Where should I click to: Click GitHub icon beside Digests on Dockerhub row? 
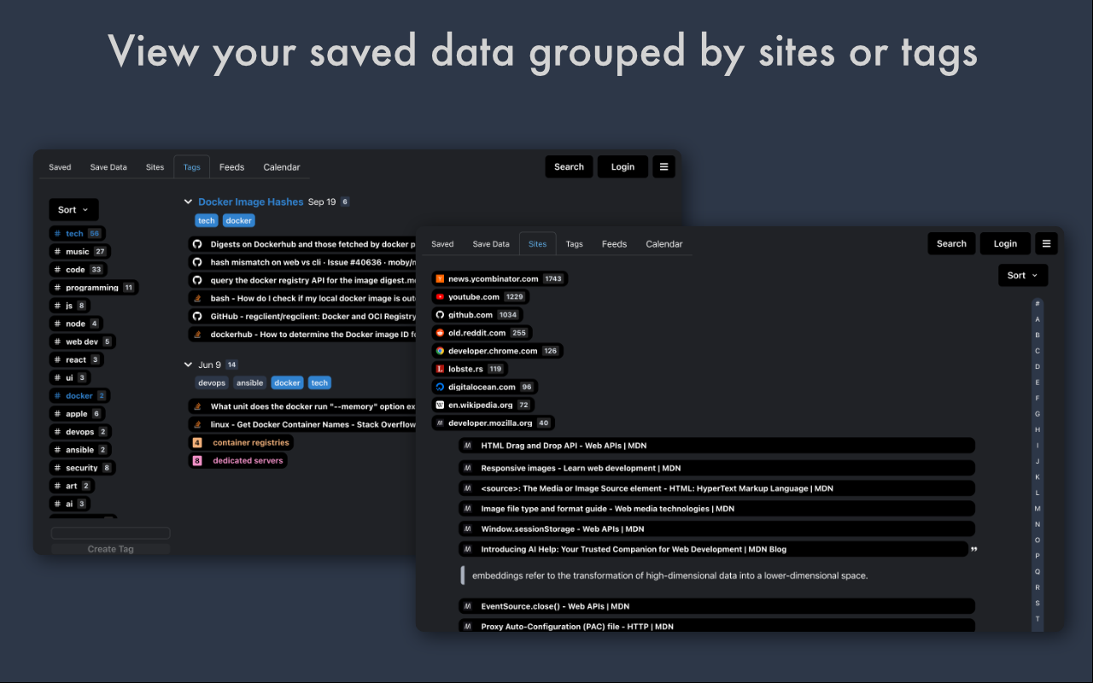coord(196,244)
